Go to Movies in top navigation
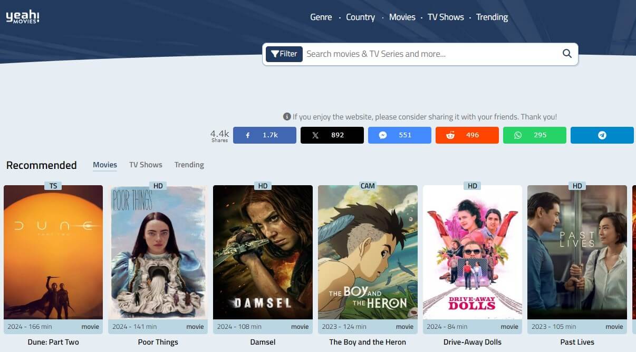The height and width of the screenshot is (352, 636). (402, 17)
